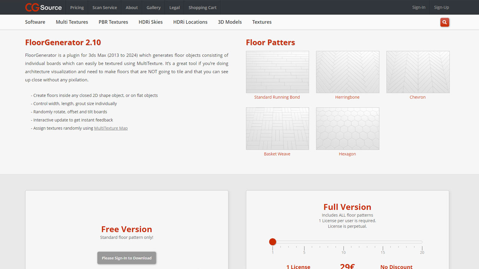
Task: Select the 3D Models category
Action: (229, 22)
